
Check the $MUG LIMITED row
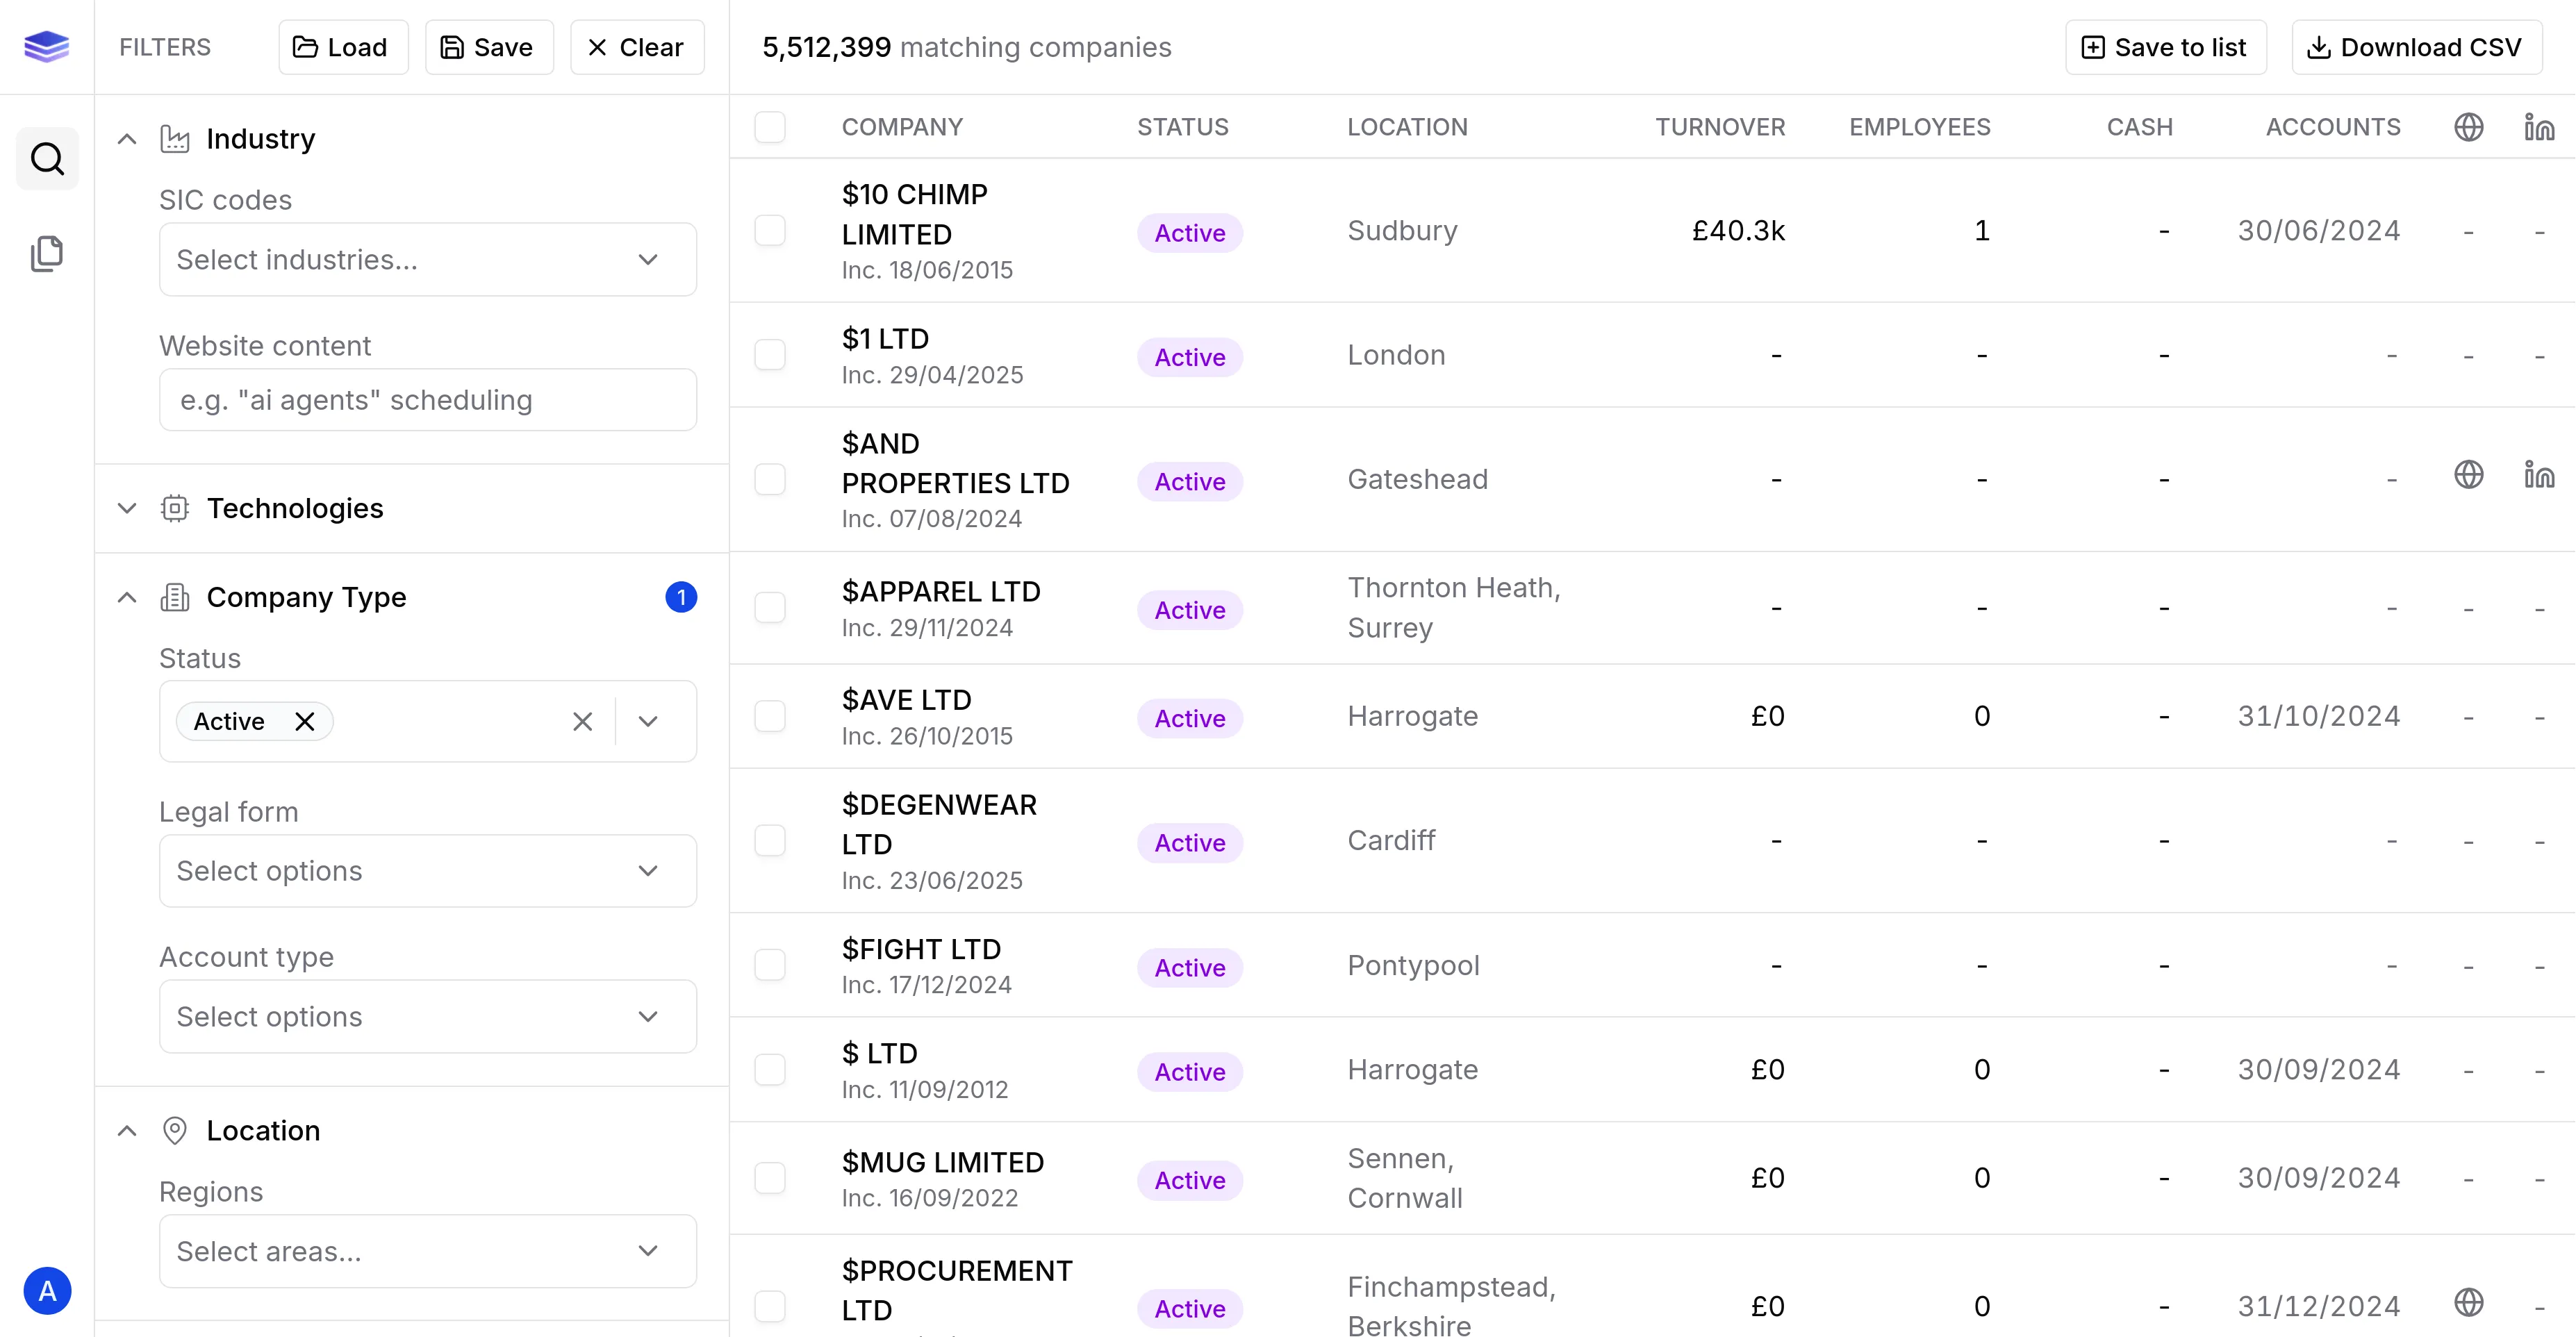click(x=769, y=1178)
